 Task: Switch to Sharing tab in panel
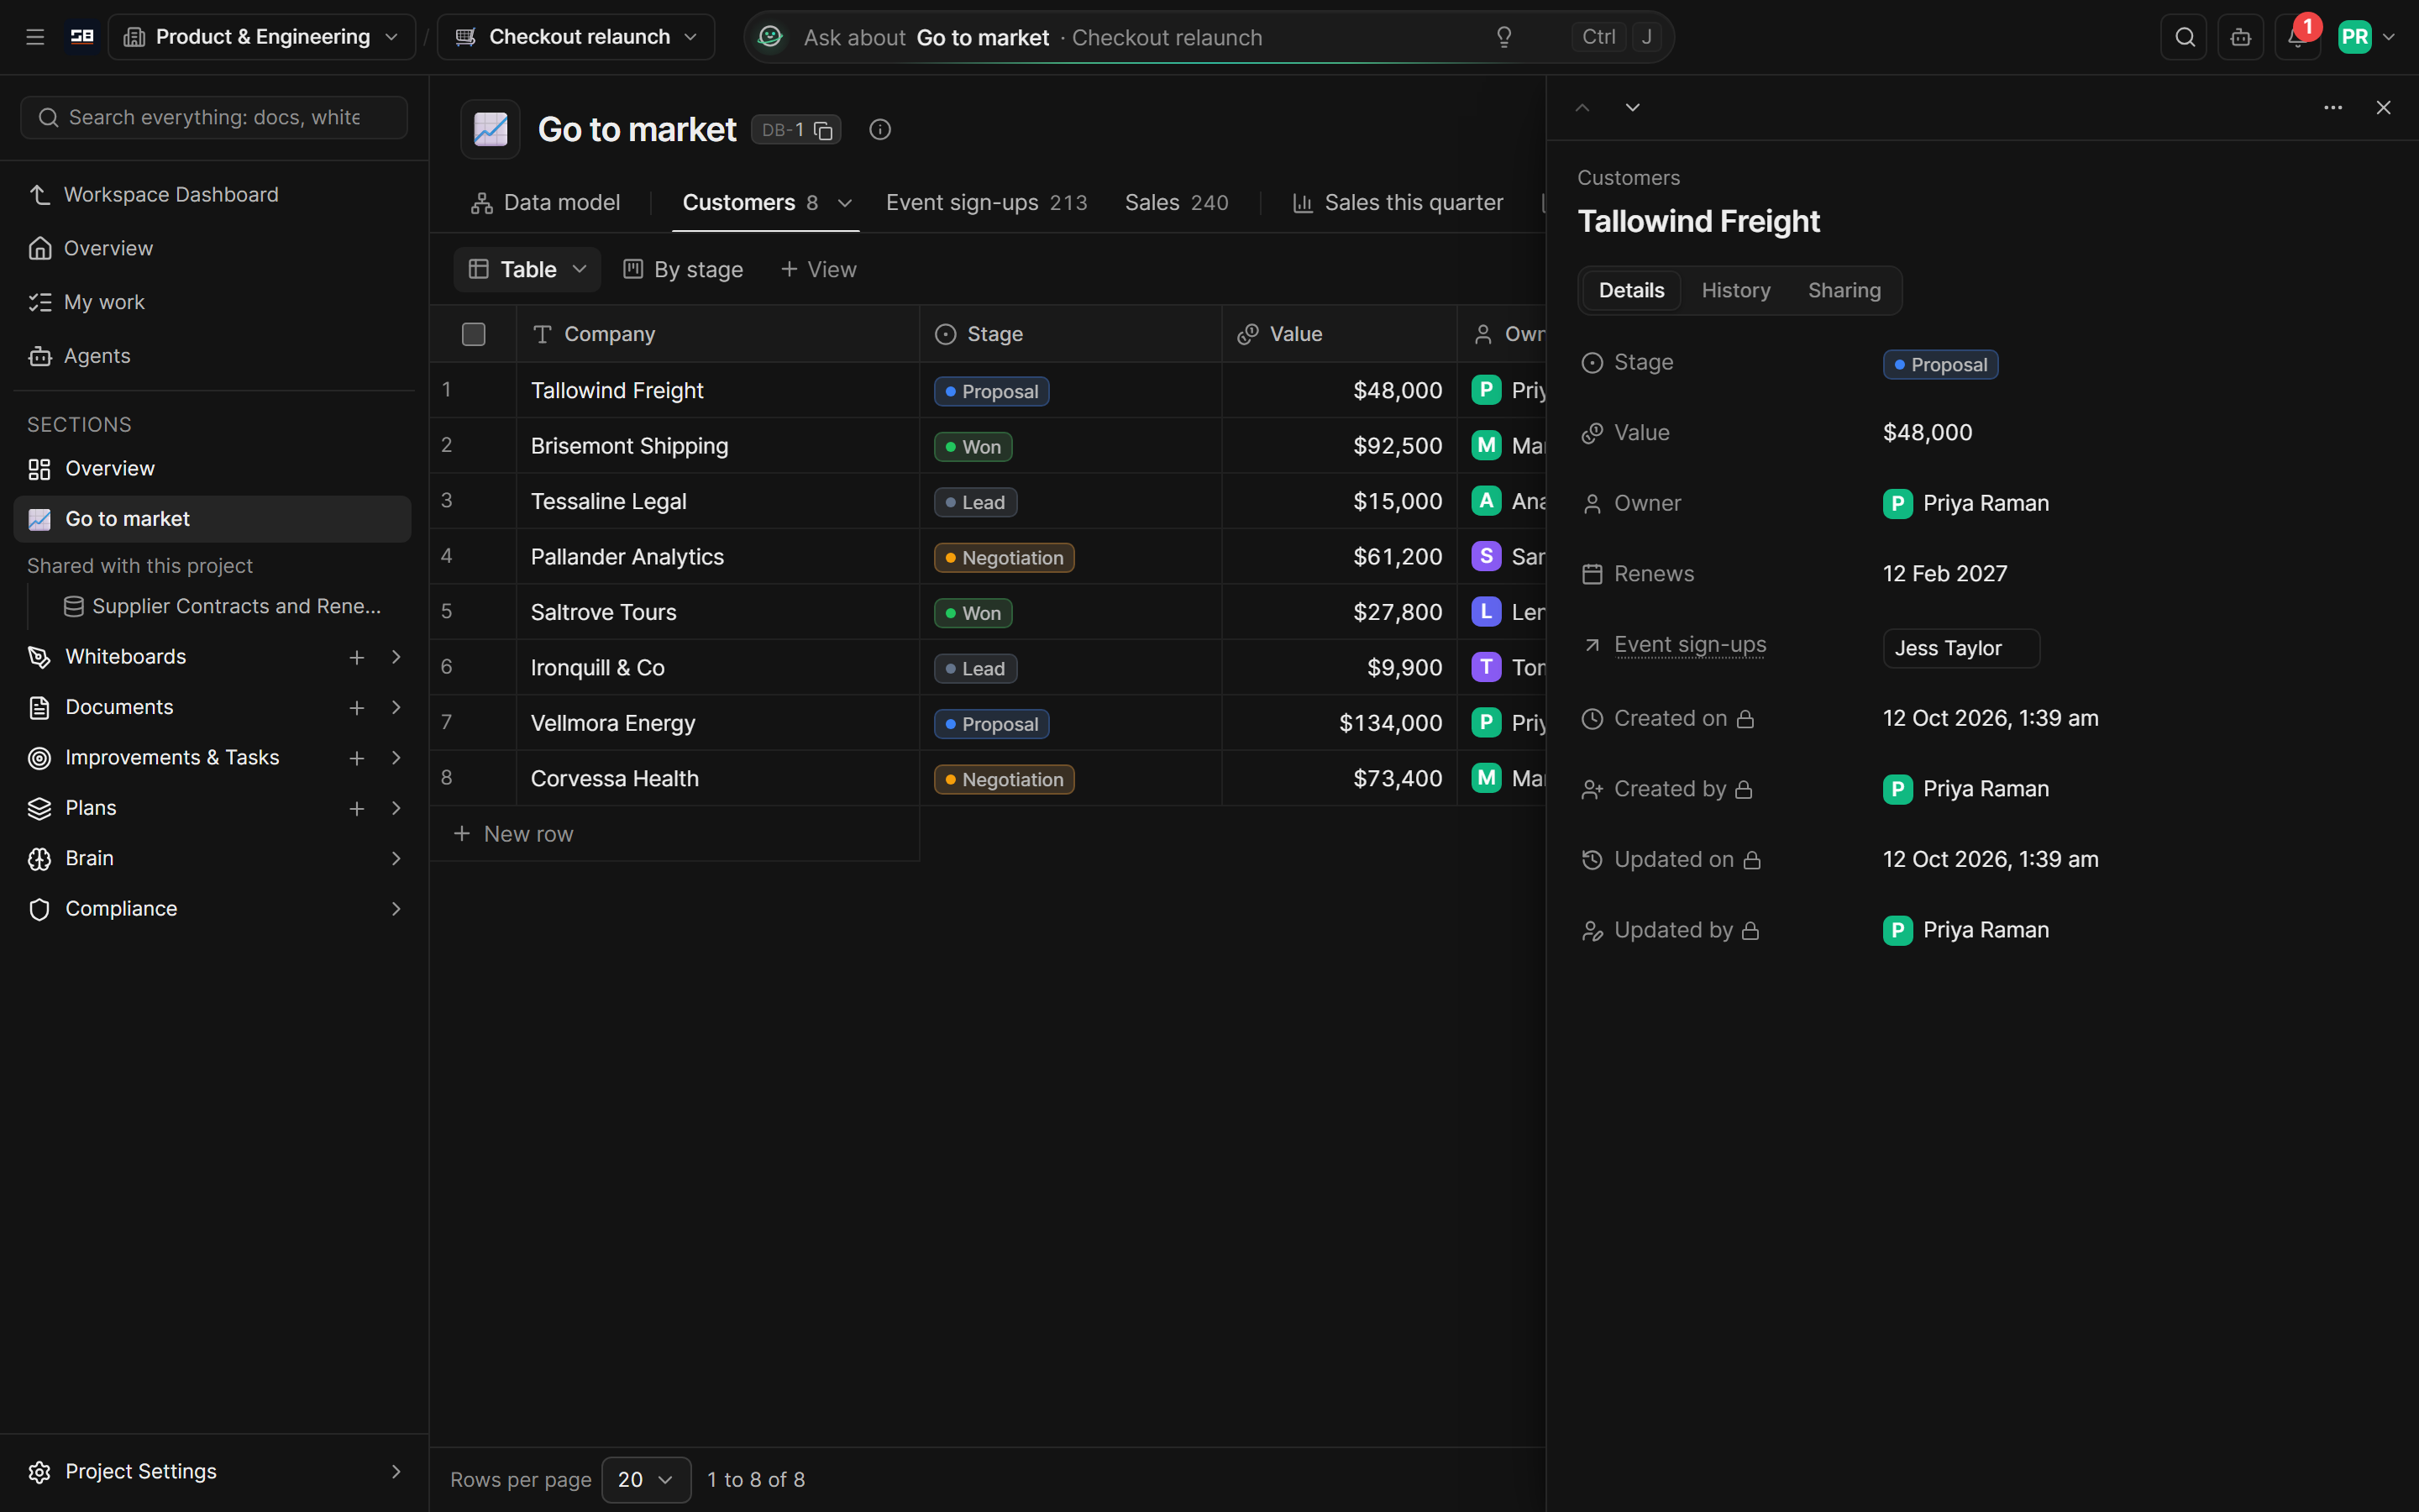point(1844,291)
